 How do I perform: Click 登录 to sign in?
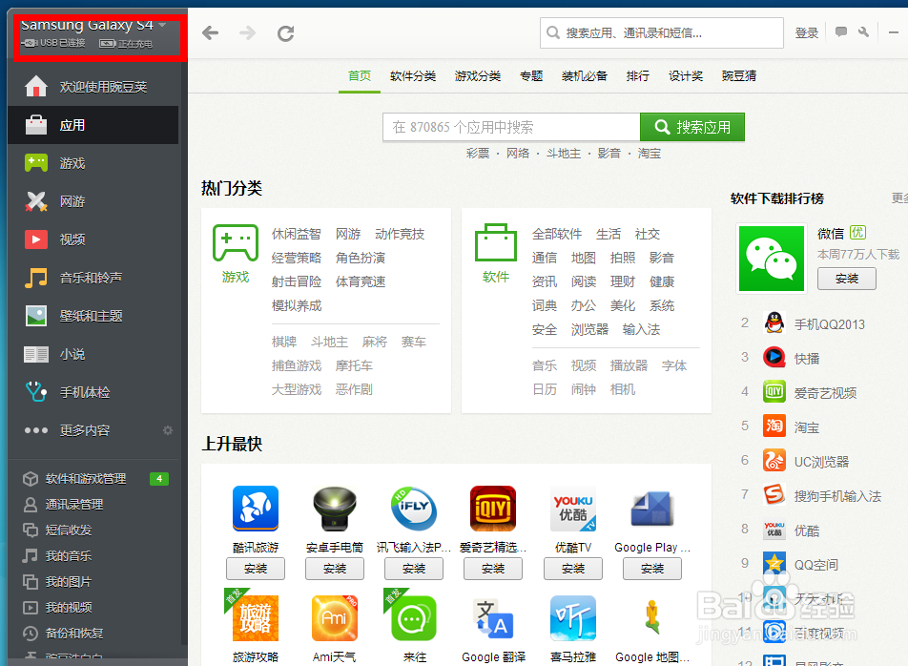coord(807,33)
